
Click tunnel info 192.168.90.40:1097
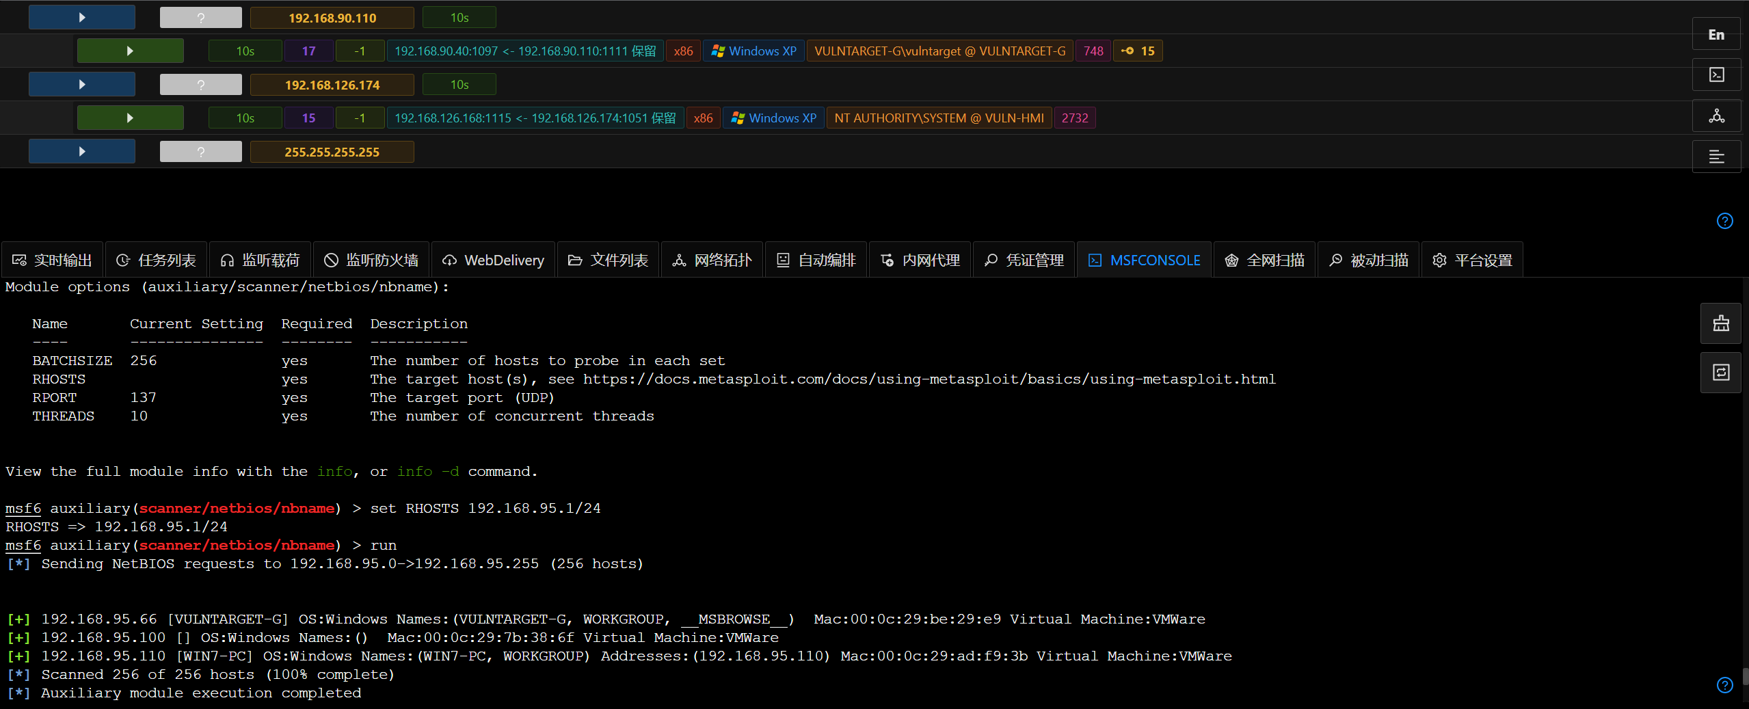(525, 51)
